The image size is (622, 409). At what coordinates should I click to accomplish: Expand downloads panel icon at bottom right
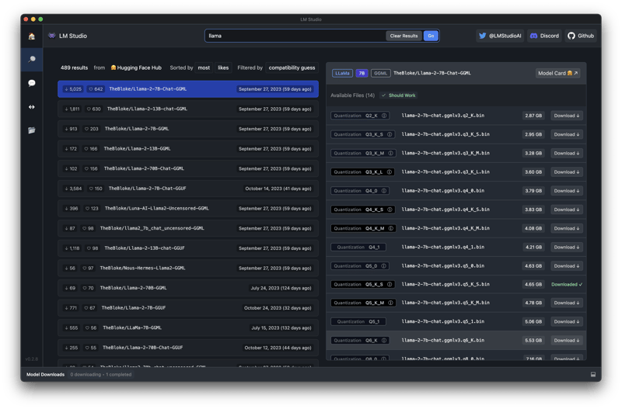pyautogui.click(x=593, y=375)
